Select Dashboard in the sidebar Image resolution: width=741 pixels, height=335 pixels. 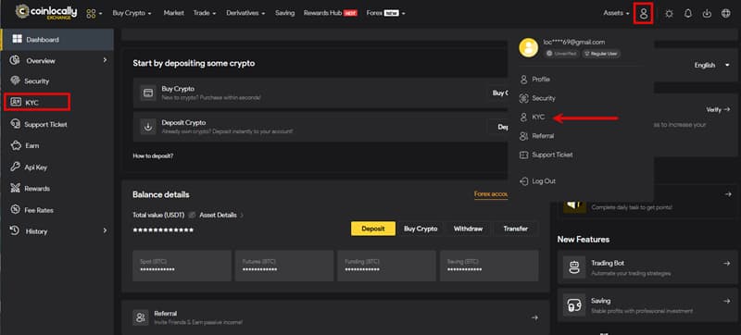[x=57, y=40]
